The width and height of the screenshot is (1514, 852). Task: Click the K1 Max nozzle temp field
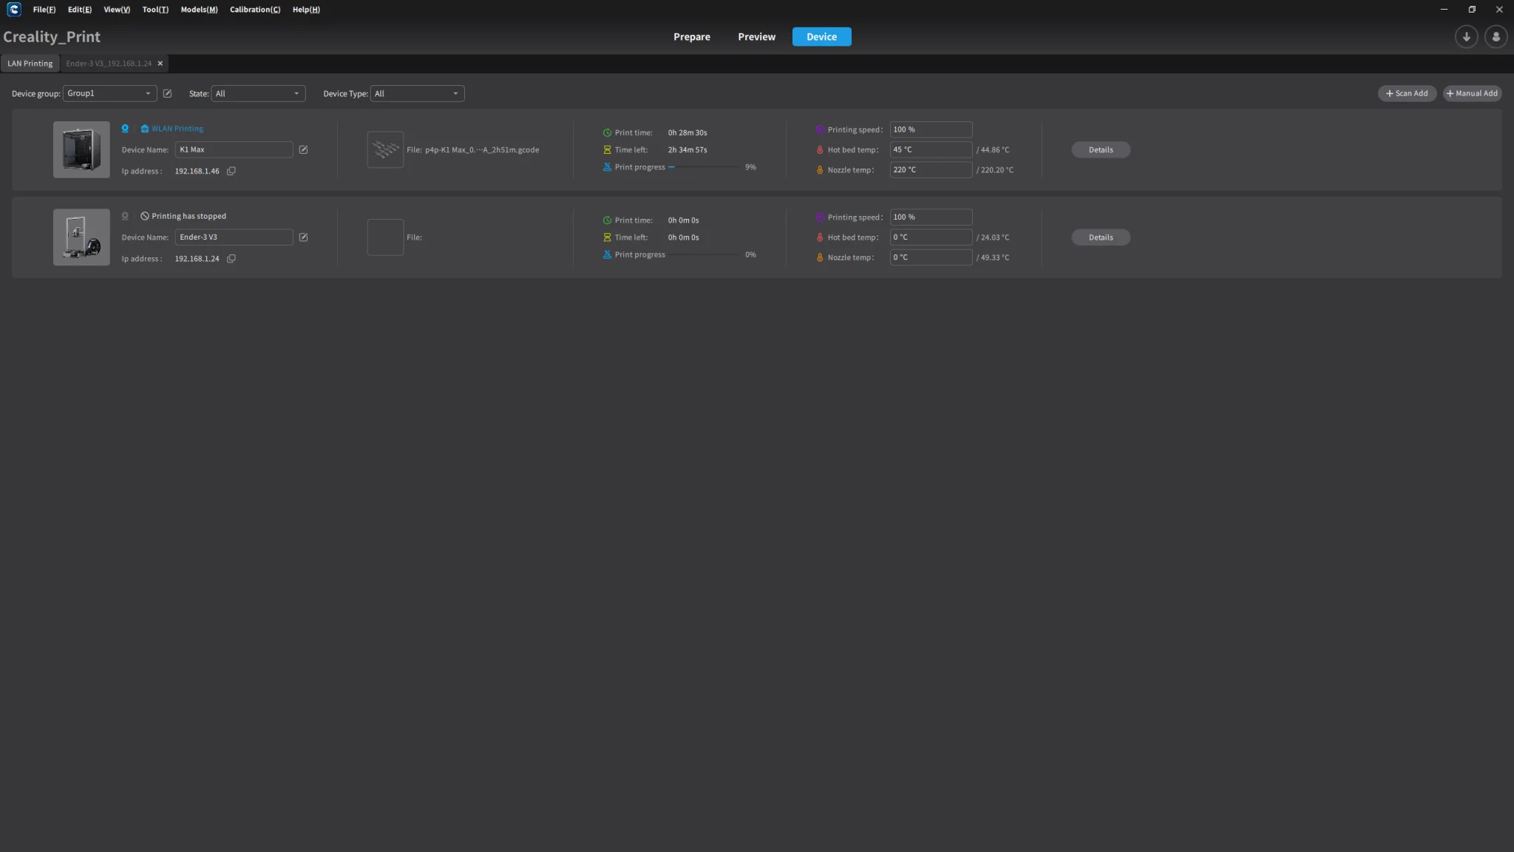pos(930,169)
